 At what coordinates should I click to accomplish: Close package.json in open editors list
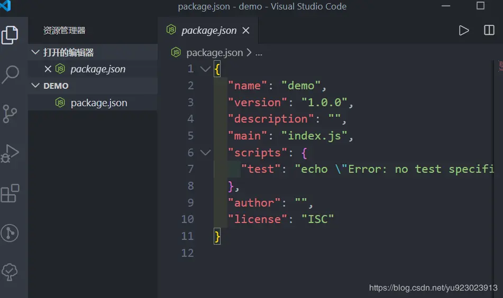click(48, 69)
